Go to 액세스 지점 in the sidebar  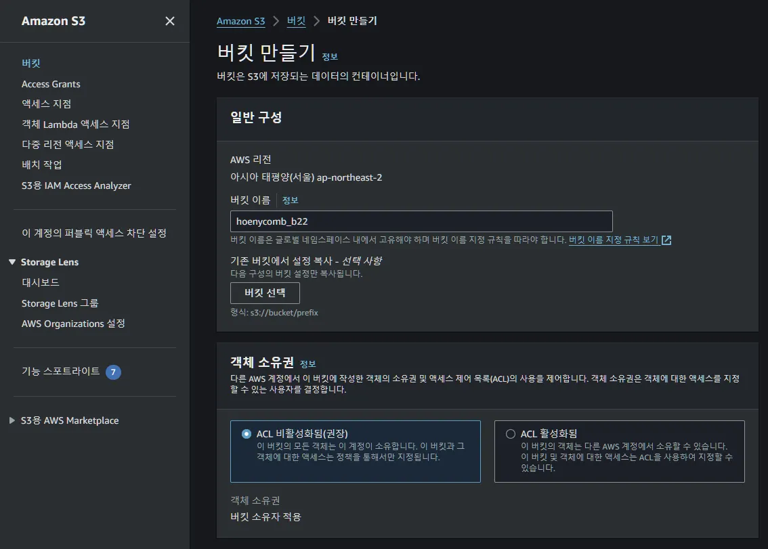(47, 104)
